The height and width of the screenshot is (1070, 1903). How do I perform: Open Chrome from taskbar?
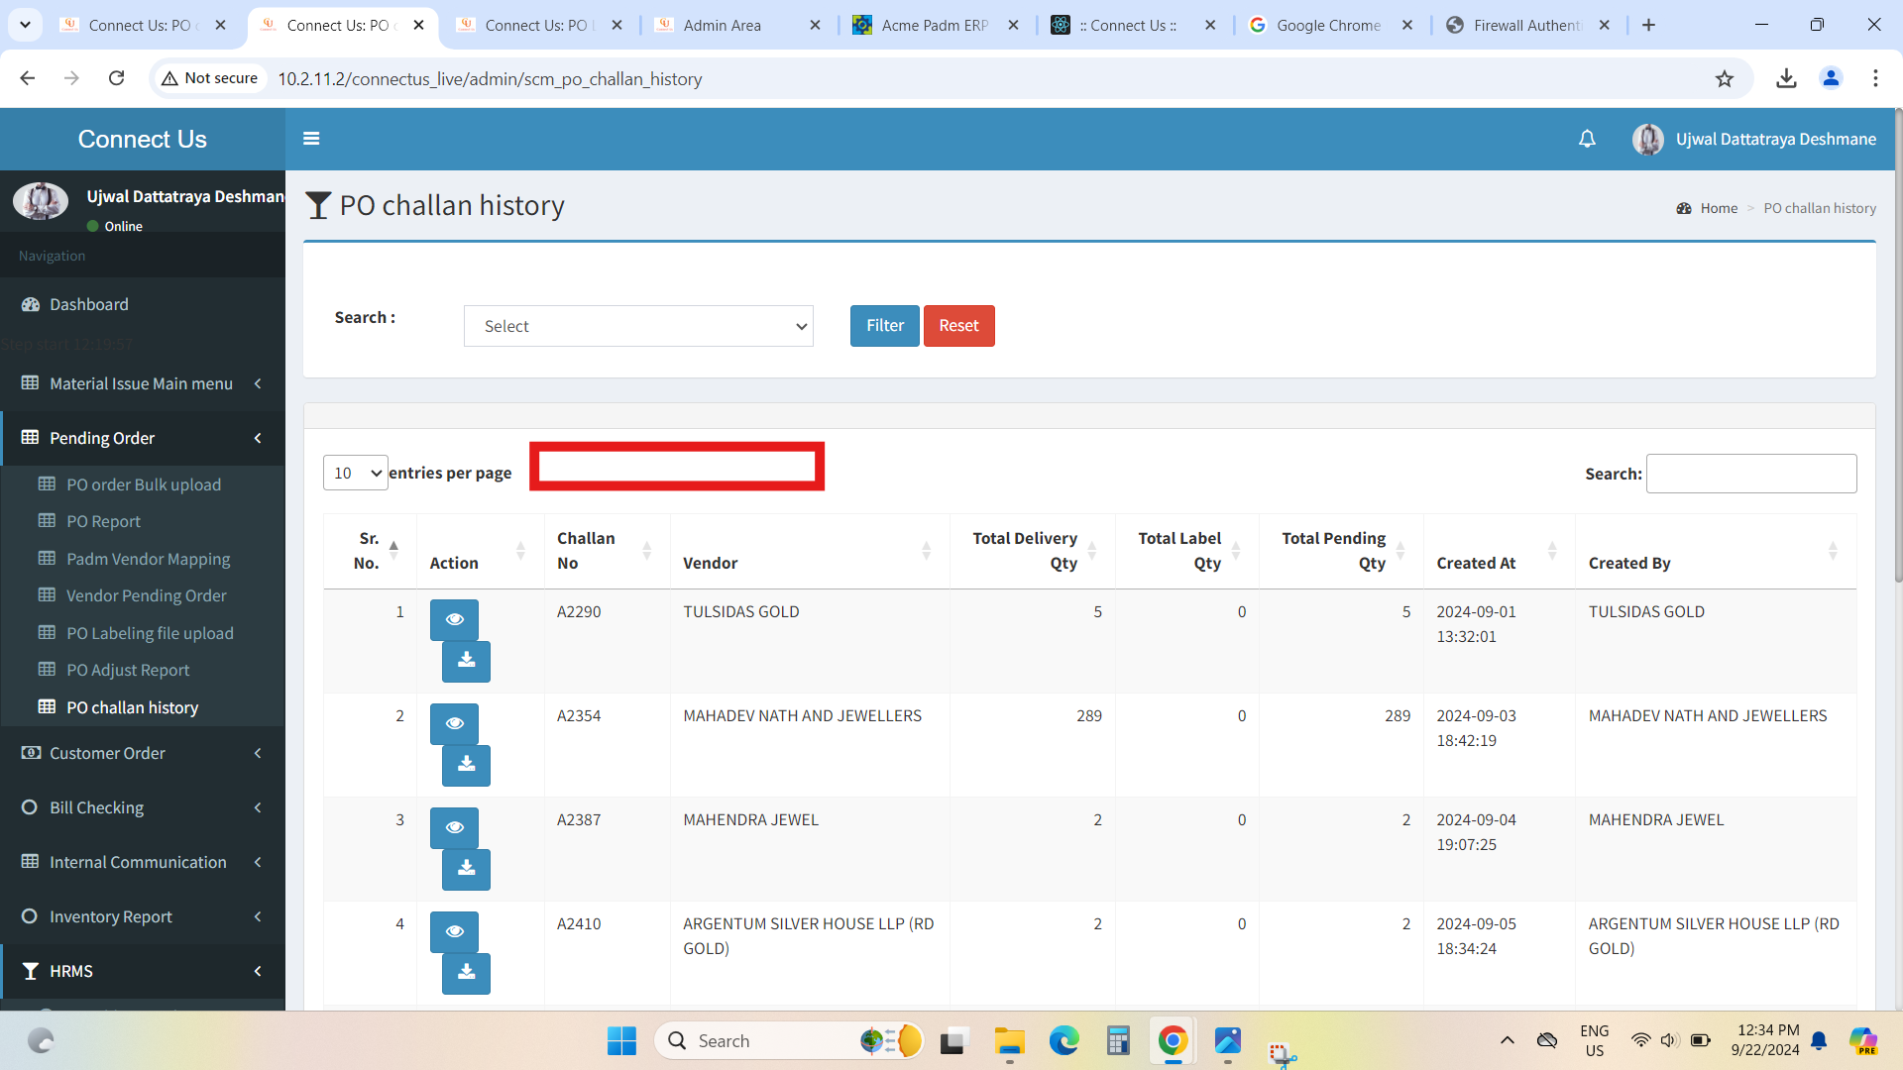click(x=1173, y=1040)
